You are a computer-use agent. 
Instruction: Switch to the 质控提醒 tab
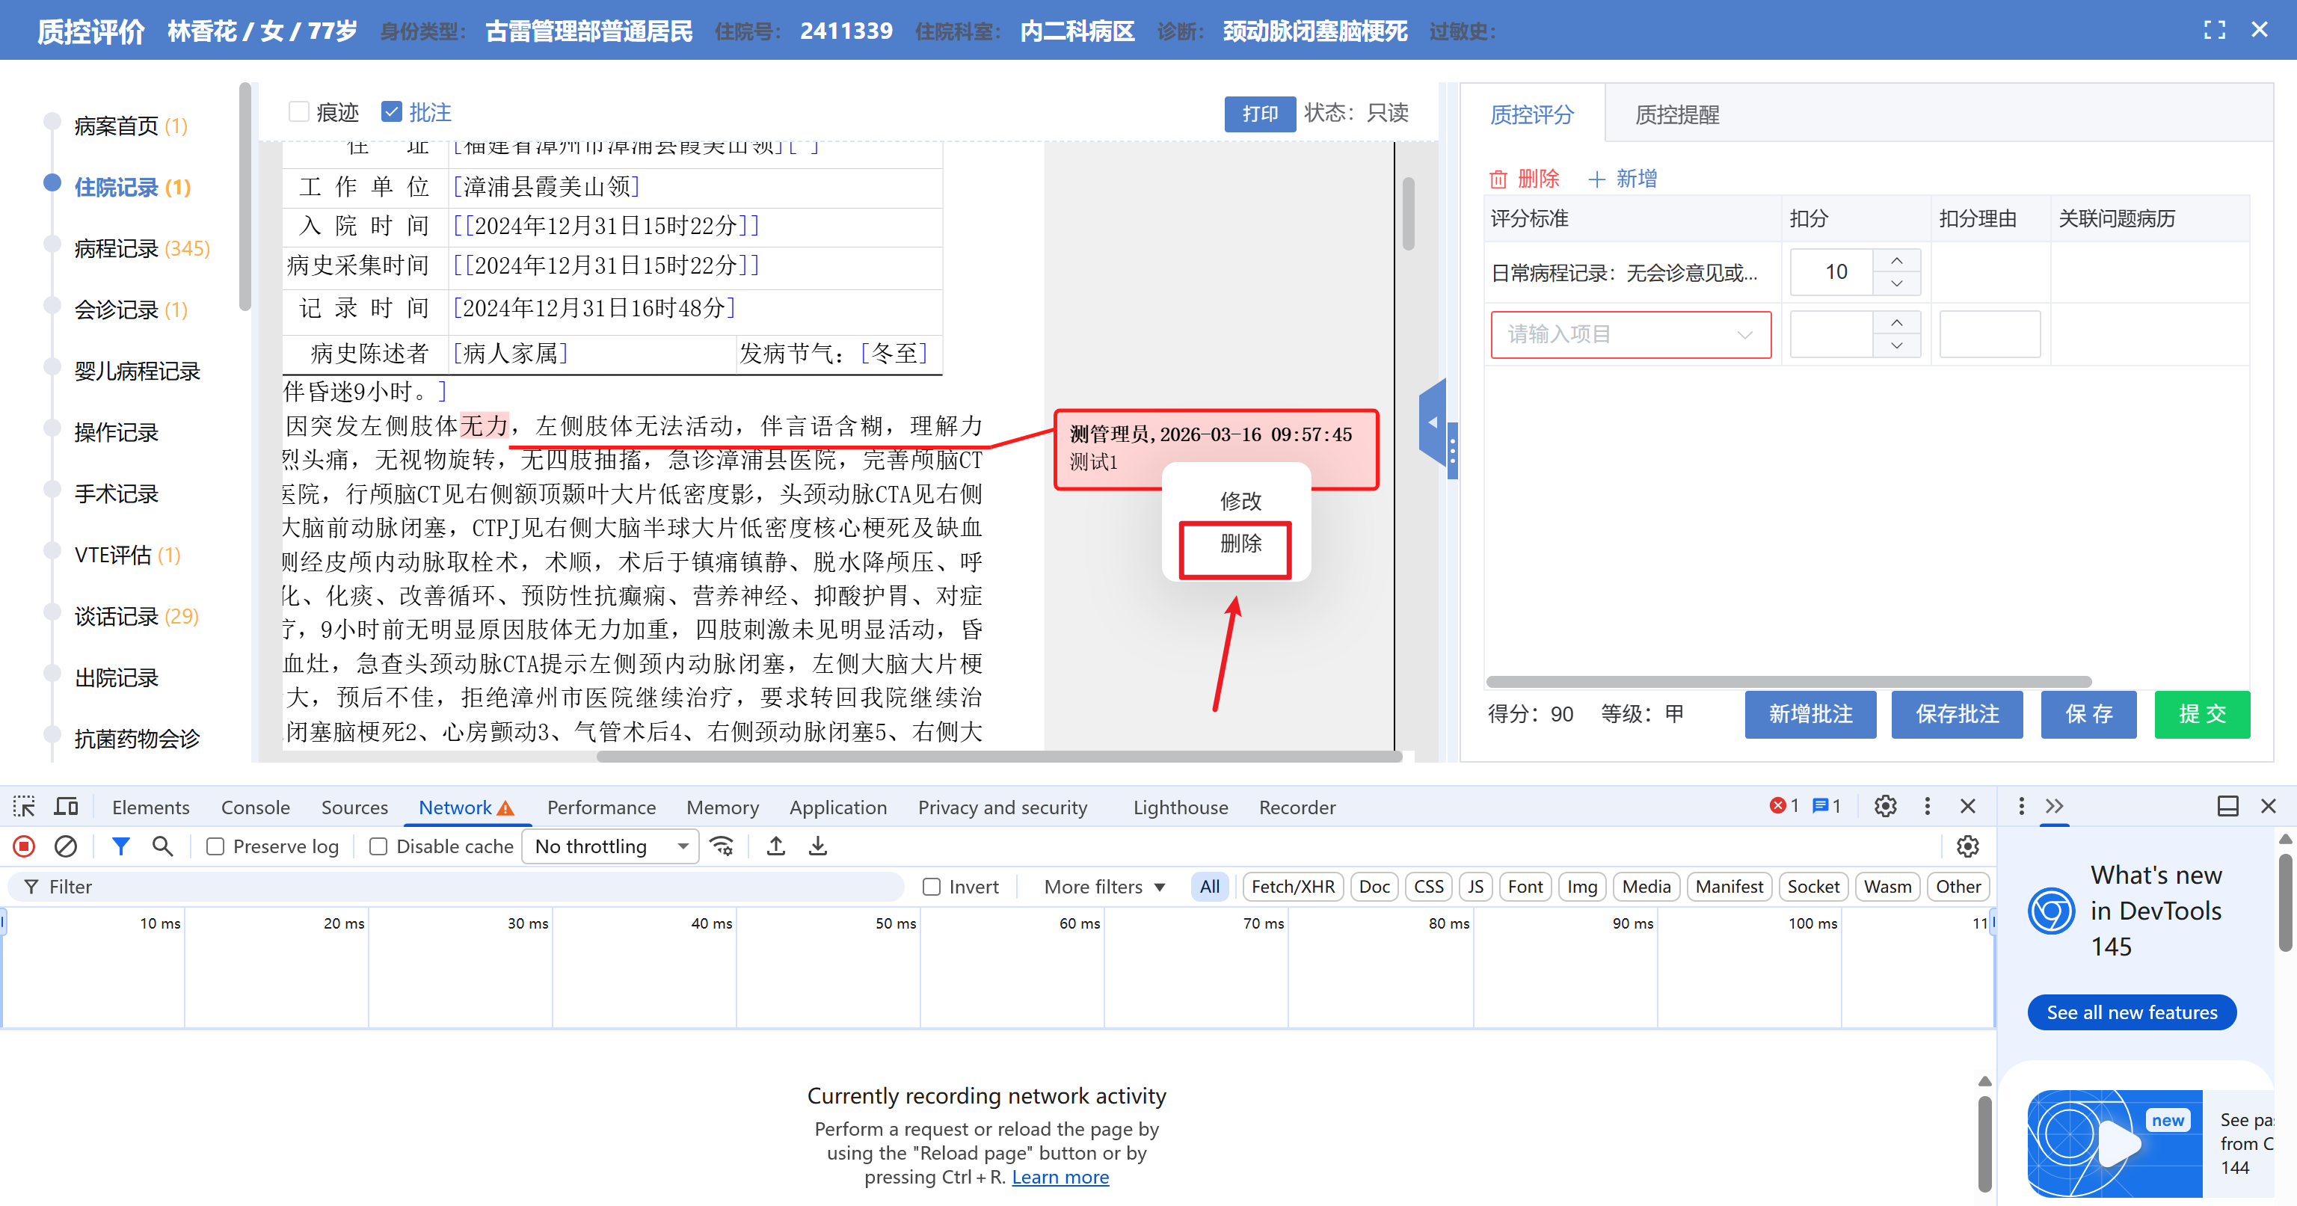point(1676,114)
